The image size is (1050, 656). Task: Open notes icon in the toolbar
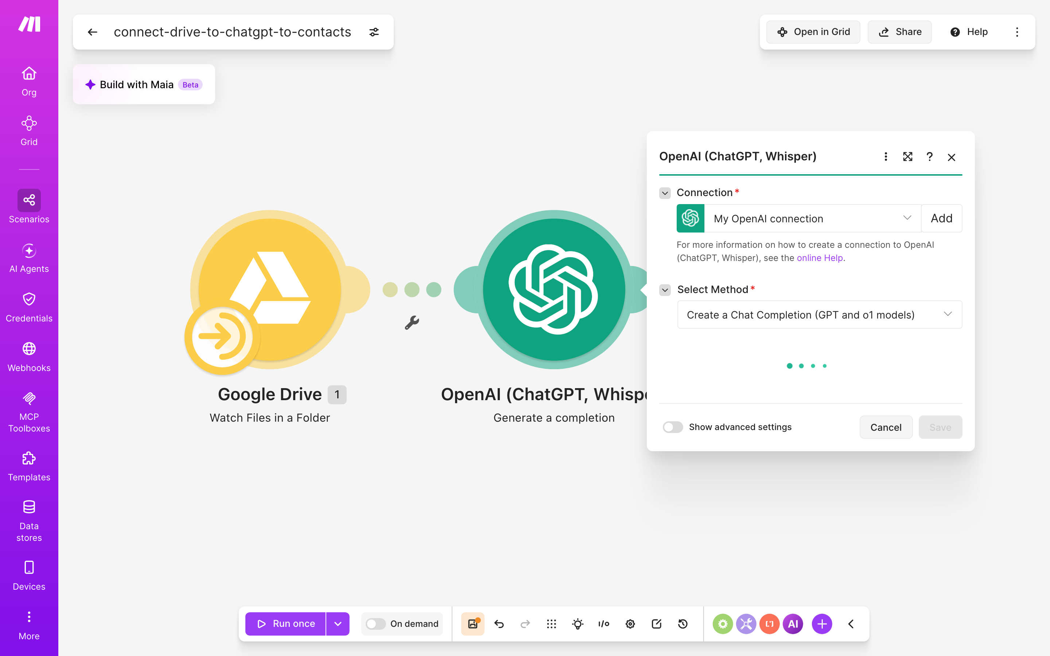tap(657, 624)
